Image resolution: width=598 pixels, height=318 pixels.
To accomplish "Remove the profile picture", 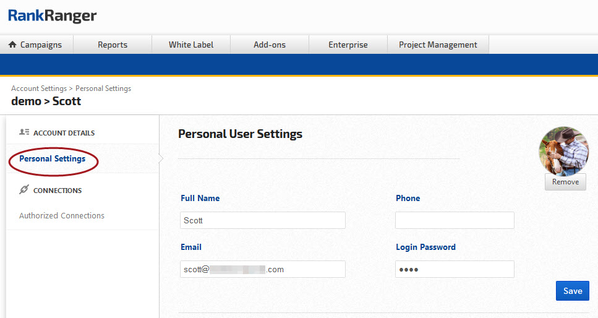I will click(565, 182).
